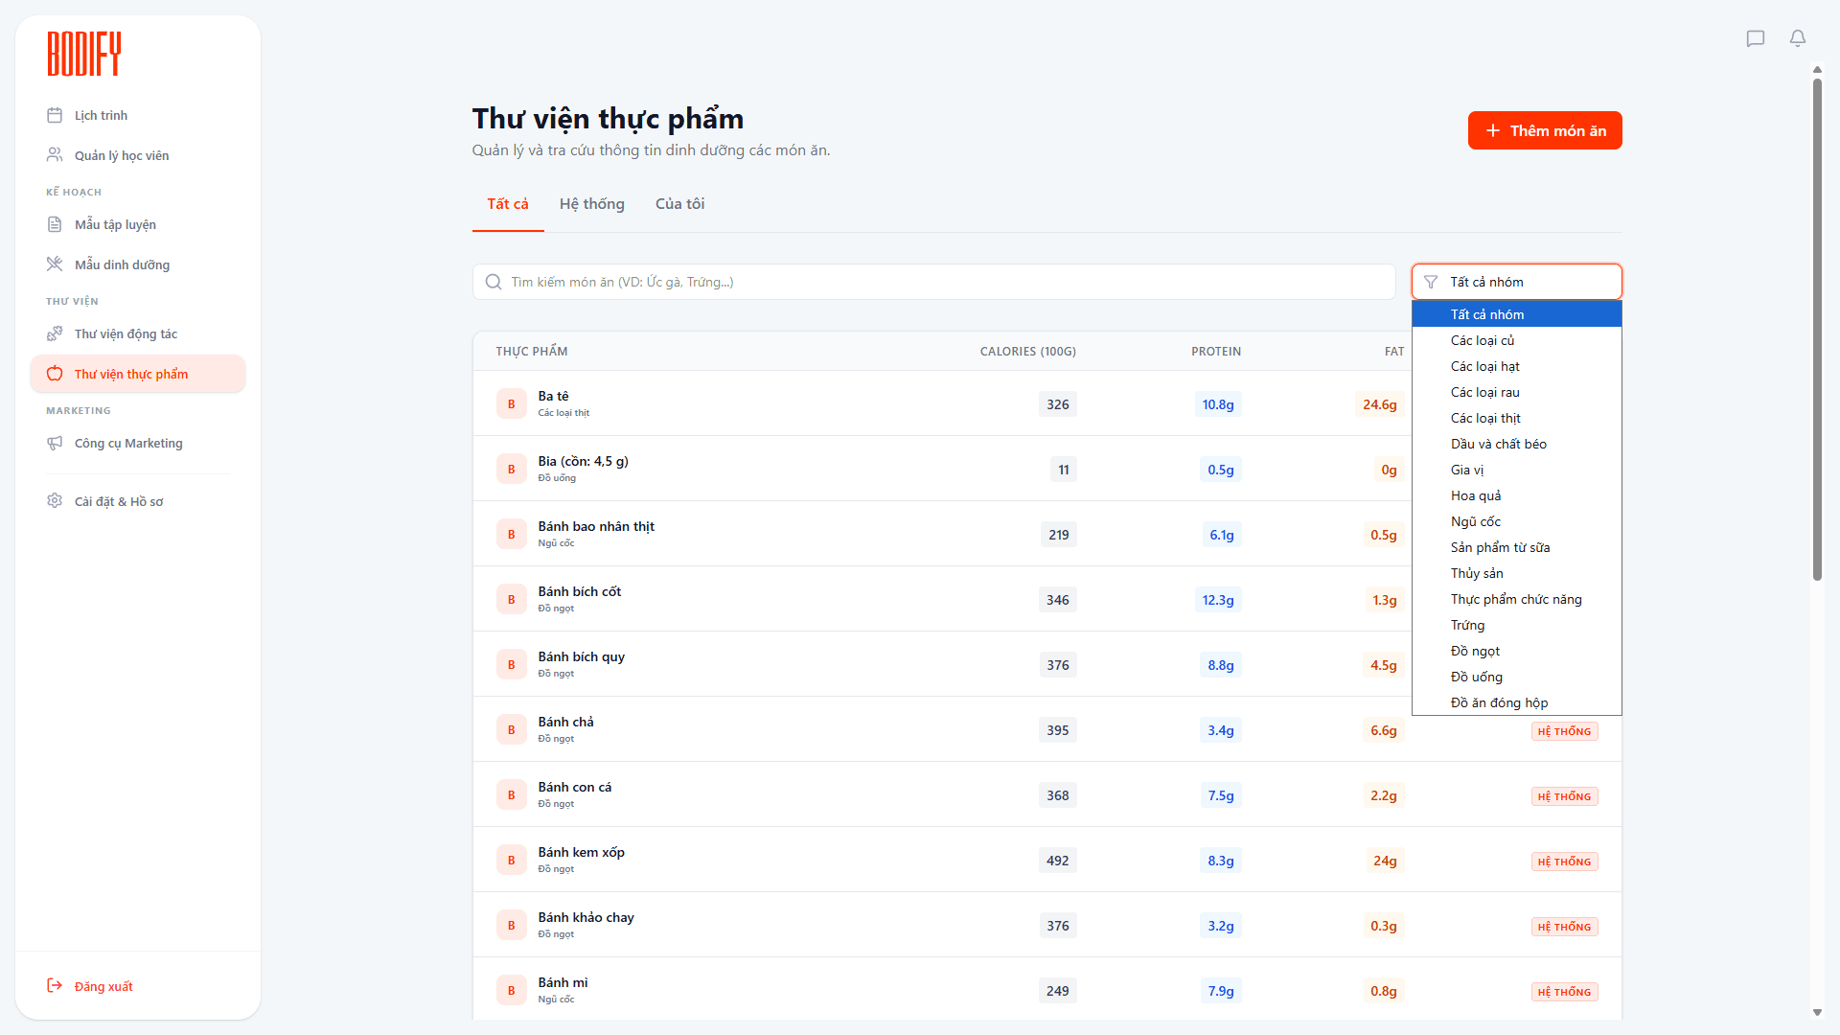Choose 'Hoa quả' filter option
1840x1035 pixels.
pyautogui.click(x=1476, y=495)
